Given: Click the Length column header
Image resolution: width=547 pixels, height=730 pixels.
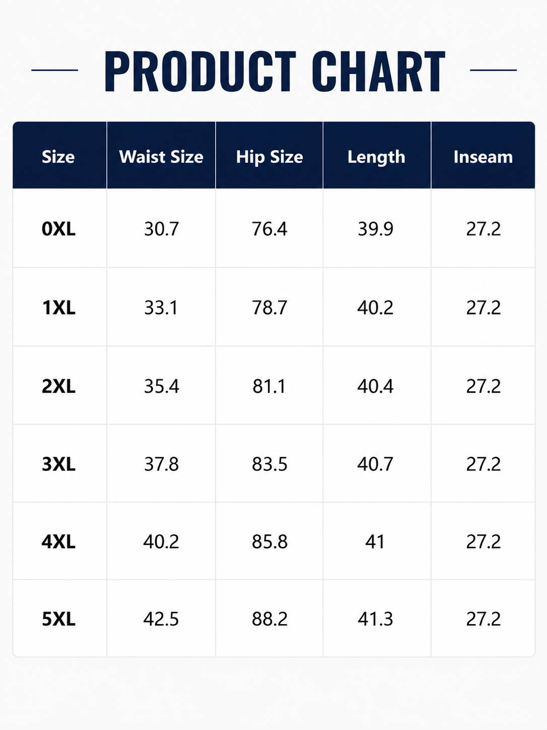Looking at the screenshot, I should coord(376,157).
